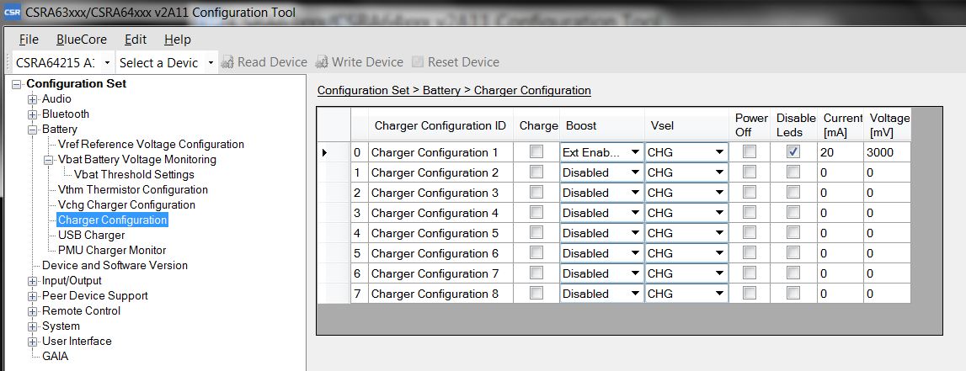The image size is (966, 371).
Task: Enable Charge for Charger Configuration 1
Action: tap(536, 152)
